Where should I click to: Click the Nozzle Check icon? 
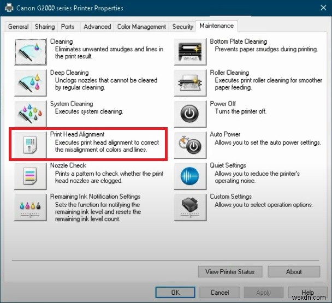point(31,176)
